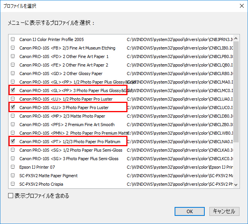The image size is (248, 224).
Task: Check Canon IJ Color Printer Profile 2005 checkbox
Action: [x=13, y=39]
